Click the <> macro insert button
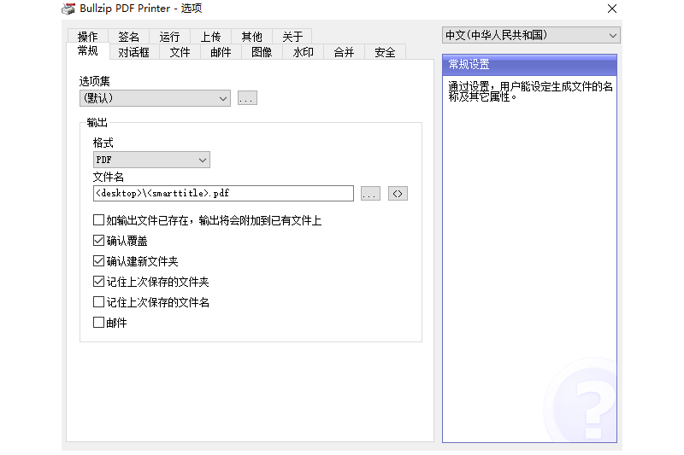684x455 pixels. coord(398,194)
